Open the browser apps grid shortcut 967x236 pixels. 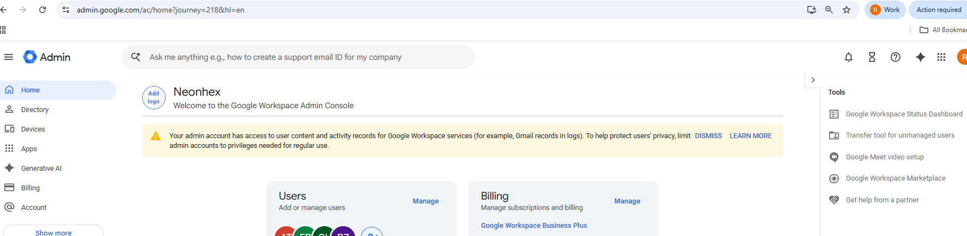coord(3,30)
